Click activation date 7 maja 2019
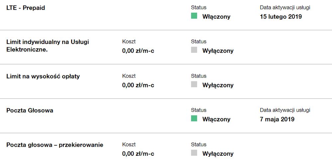This screenshot has height=164, width=332. pyautogui.click(x=277, y=119)
